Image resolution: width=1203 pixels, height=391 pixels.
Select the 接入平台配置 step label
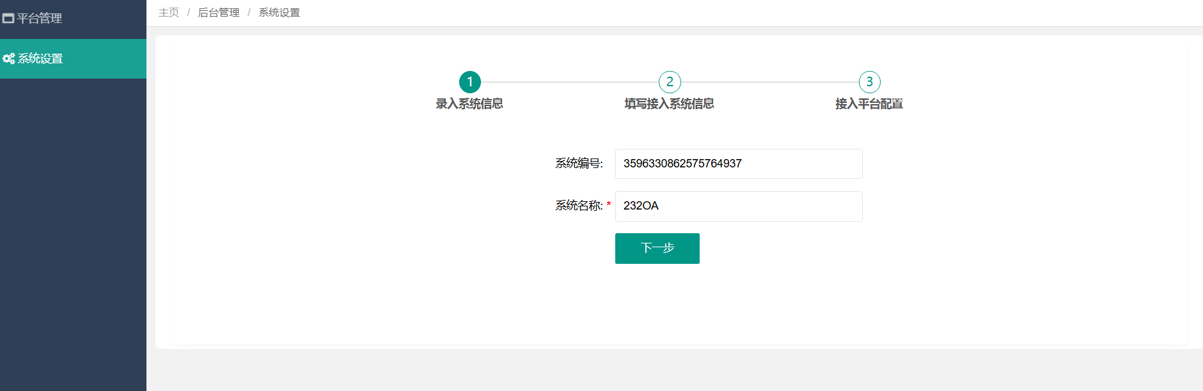pyautogui.click(x=869, y=103)
